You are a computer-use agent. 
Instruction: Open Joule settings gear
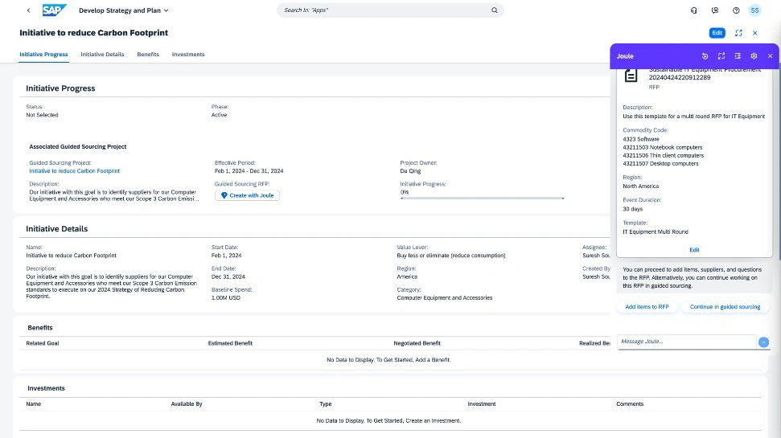tap(754, 56)
